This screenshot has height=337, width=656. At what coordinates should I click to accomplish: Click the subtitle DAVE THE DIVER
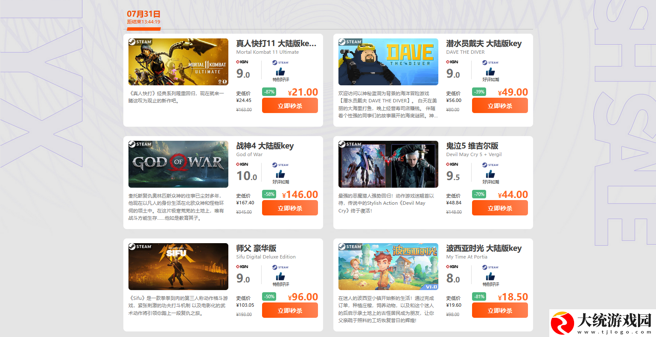click(x=466, y=52)
